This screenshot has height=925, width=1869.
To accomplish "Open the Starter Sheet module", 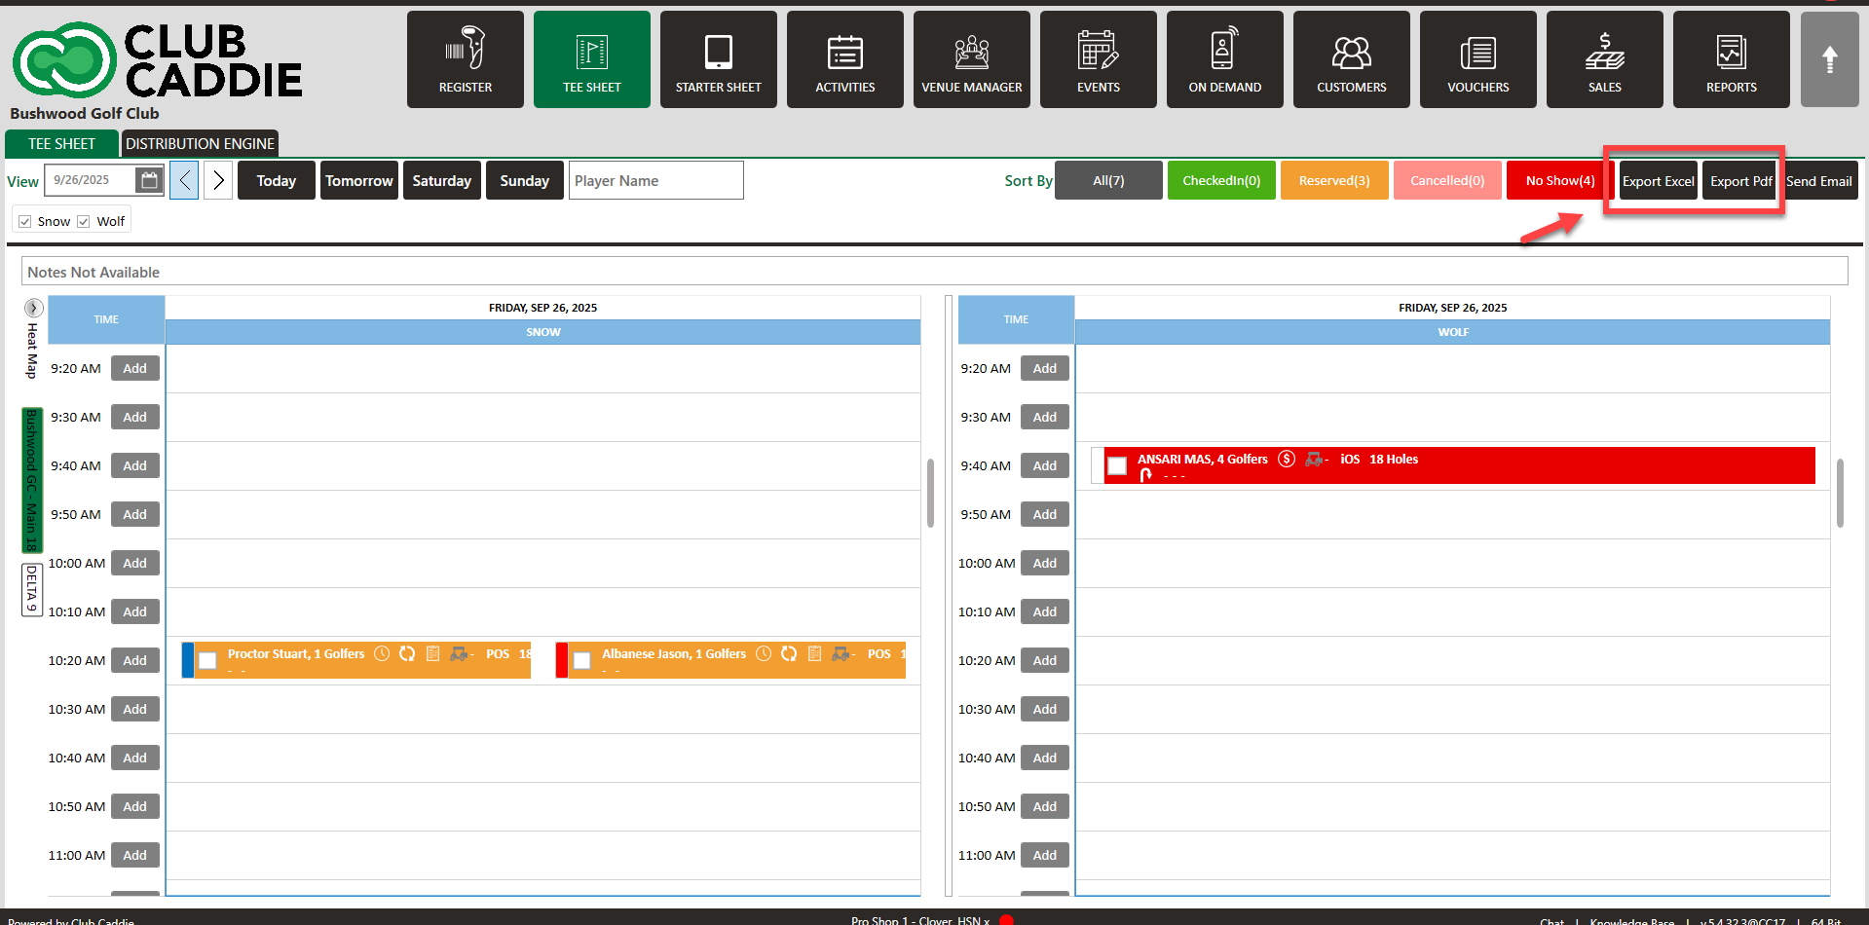I will 718,59.
